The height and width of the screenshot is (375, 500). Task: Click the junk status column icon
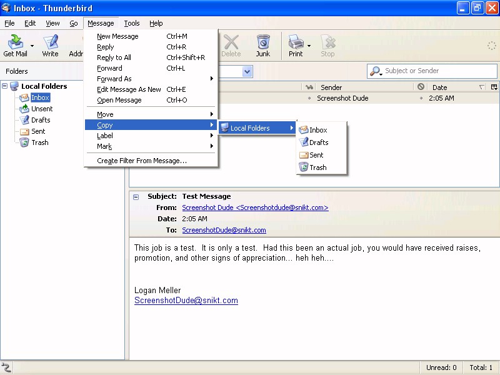click(421, 87)
